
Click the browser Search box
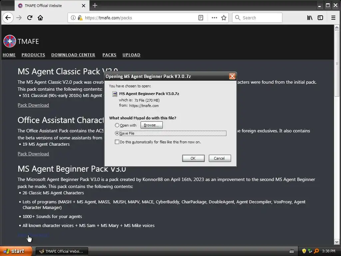(x=257, y=18)
